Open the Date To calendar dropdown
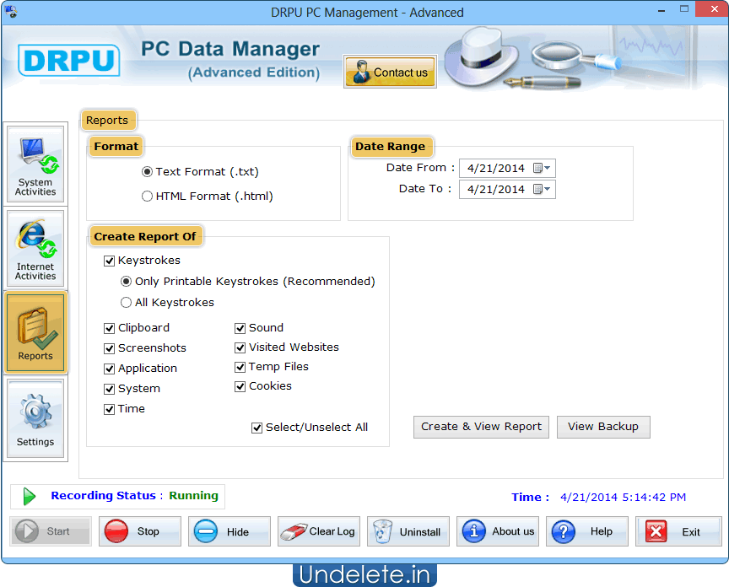 (542, 189)
